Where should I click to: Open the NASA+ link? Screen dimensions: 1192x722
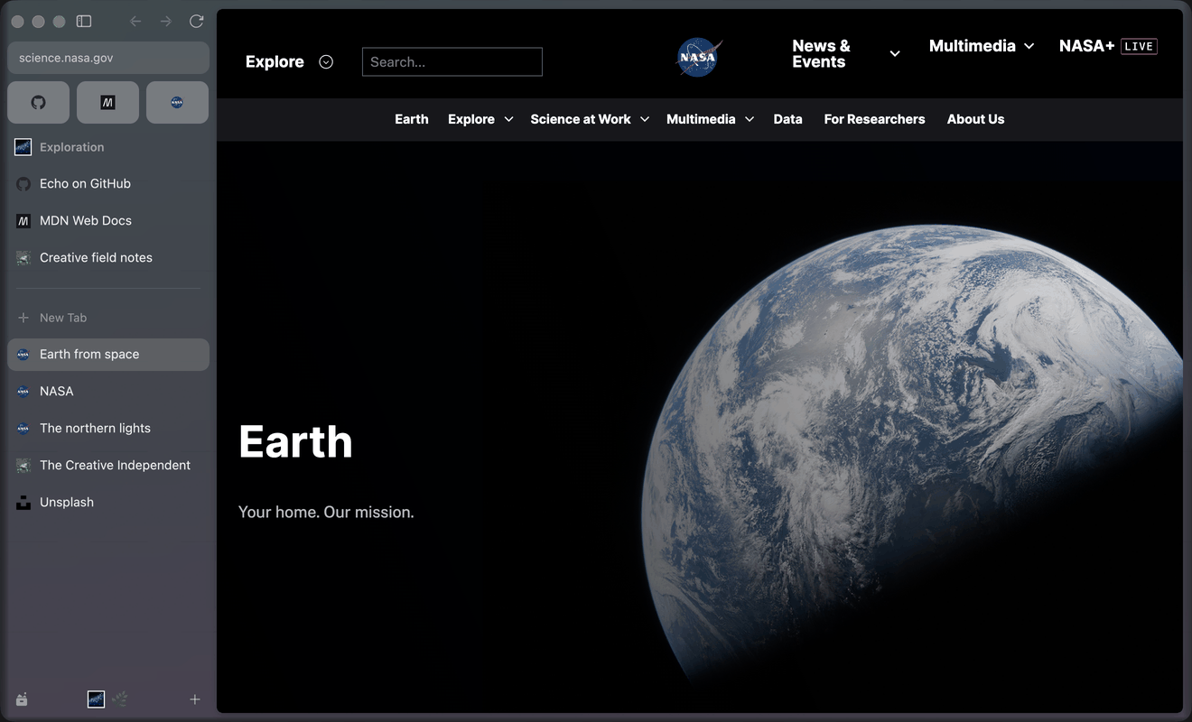[x=1086, y=46]
